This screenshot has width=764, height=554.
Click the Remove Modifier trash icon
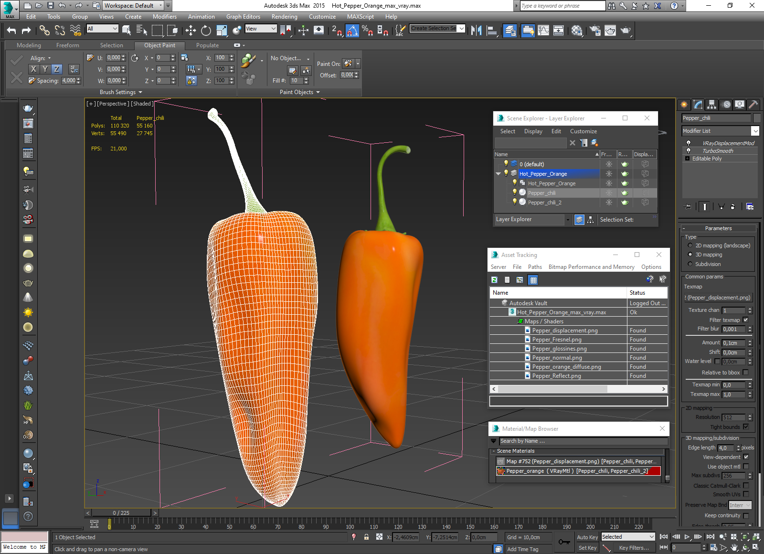tap(732, 207)
